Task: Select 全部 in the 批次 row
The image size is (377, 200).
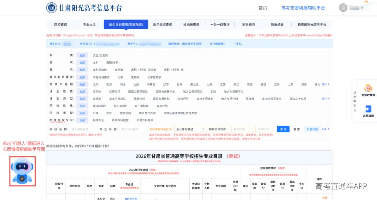Action: (82, 70)
